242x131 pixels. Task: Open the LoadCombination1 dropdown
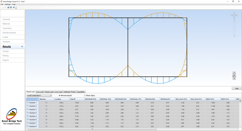pyautogui.click(x=39, y=95)
